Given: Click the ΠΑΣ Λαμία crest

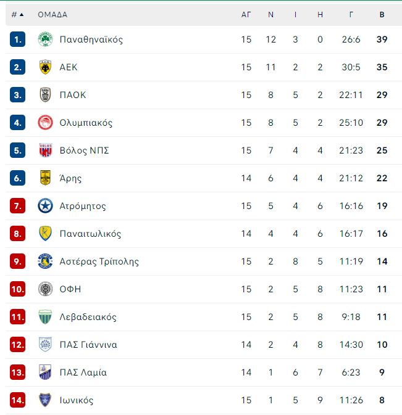Looking at the screenshot, I should click(x=45, y=372).
